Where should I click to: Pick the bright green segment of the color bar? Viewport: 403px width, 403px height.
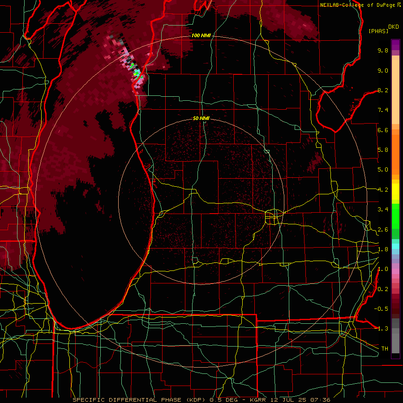395,216
